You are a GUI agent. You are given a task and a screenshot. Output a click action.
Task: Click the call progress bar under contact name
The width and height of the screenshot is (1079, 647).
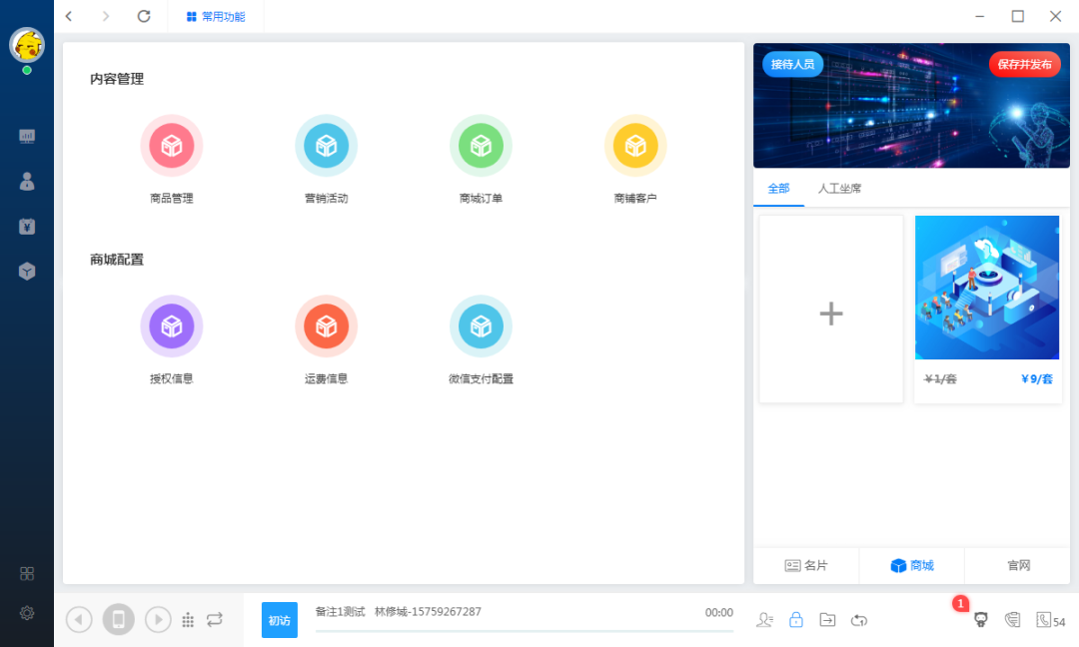524,630
